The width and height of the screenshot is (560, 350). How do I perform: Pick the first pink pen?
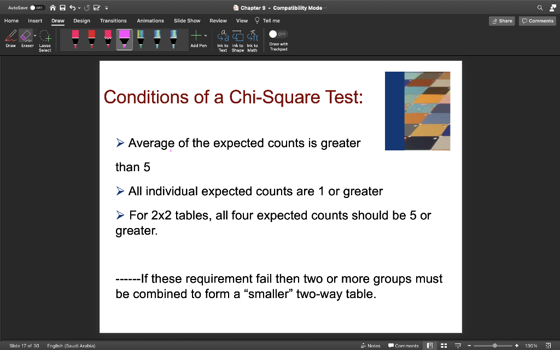coord(75,39)
